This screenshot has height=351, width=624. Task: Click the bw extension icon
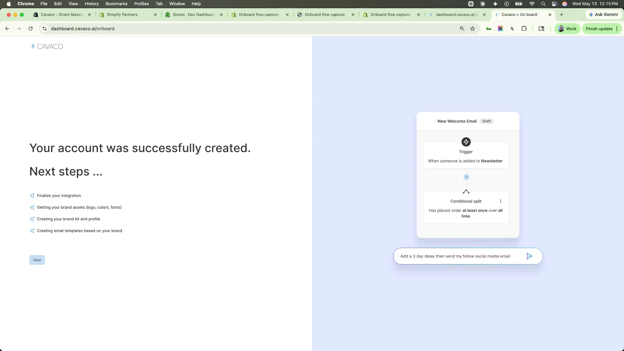point(489,29)
